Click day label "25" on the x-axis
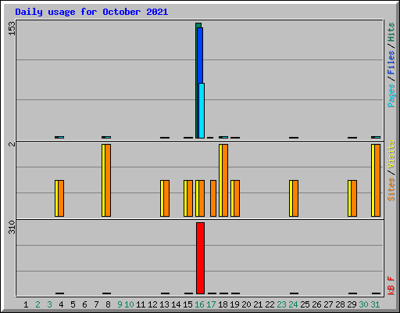The width and height of the screenshot is (400, 313). [305, 304]
